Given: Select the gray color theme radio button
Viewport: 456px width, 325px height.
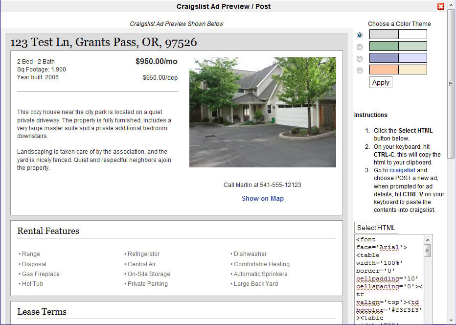Looking at the screenshot, I should coord(360,35).
